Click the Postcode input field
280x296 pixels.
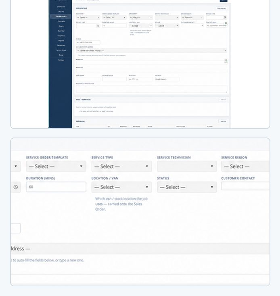pos(141,79)
